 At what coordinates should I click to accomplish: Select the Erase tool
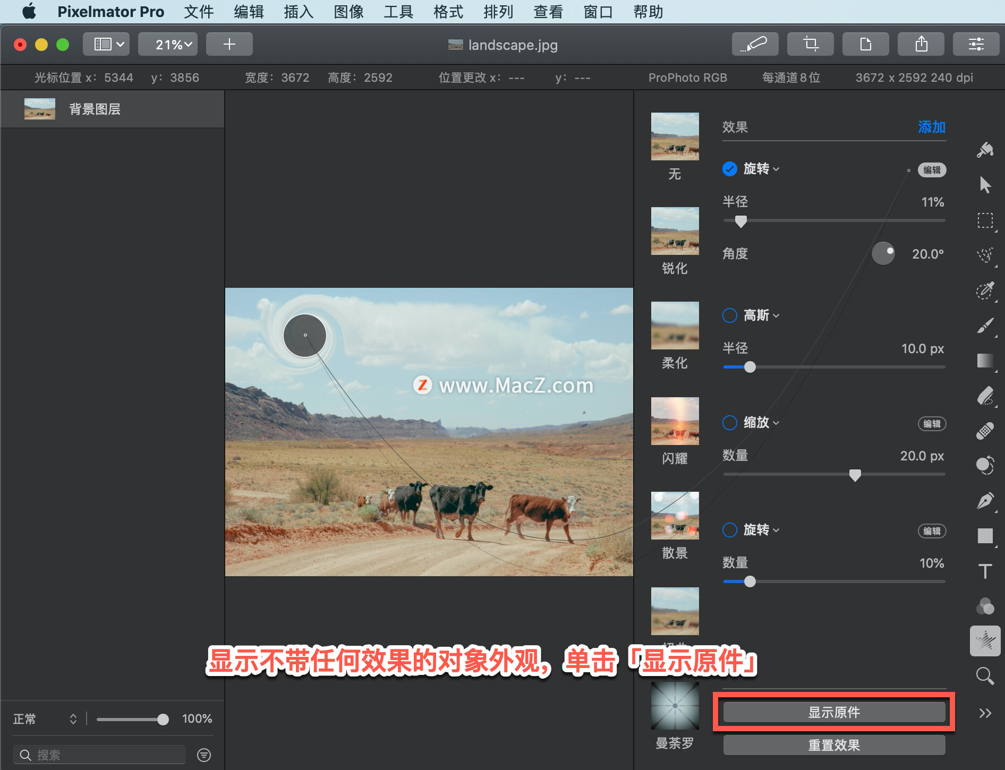(x=985, y=396)
